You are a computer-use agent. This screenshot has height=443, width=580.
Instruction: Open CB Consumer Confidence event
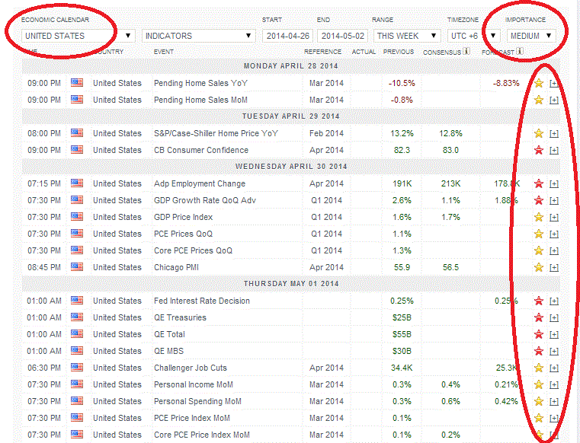[201, 150]
